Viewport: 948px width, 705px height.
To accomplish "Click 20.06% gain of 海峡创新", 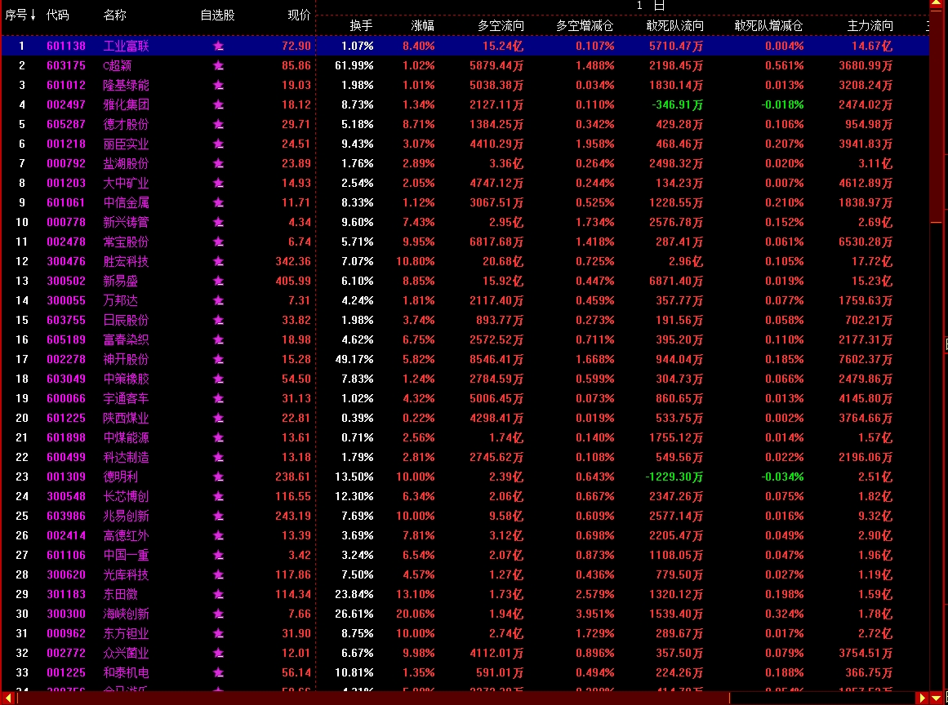I will pyautogui.click(x=416, y=614).
